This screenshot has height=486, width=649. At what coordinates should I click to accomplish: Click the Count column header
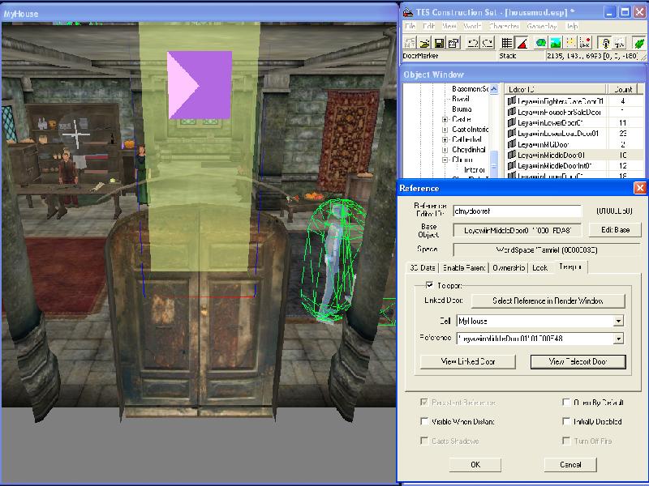click(x=625, y=89)
